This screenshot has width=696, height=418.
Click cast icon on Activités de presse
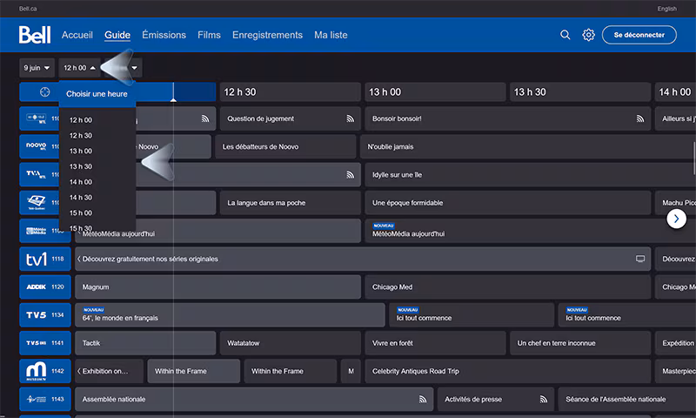(543, 399)
